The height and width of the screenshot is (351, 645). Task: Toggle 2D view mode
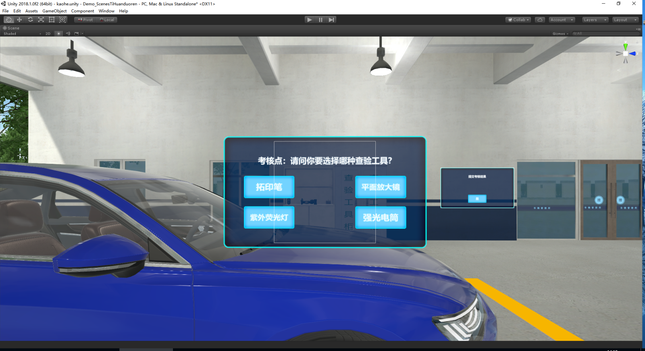(48, 34)
